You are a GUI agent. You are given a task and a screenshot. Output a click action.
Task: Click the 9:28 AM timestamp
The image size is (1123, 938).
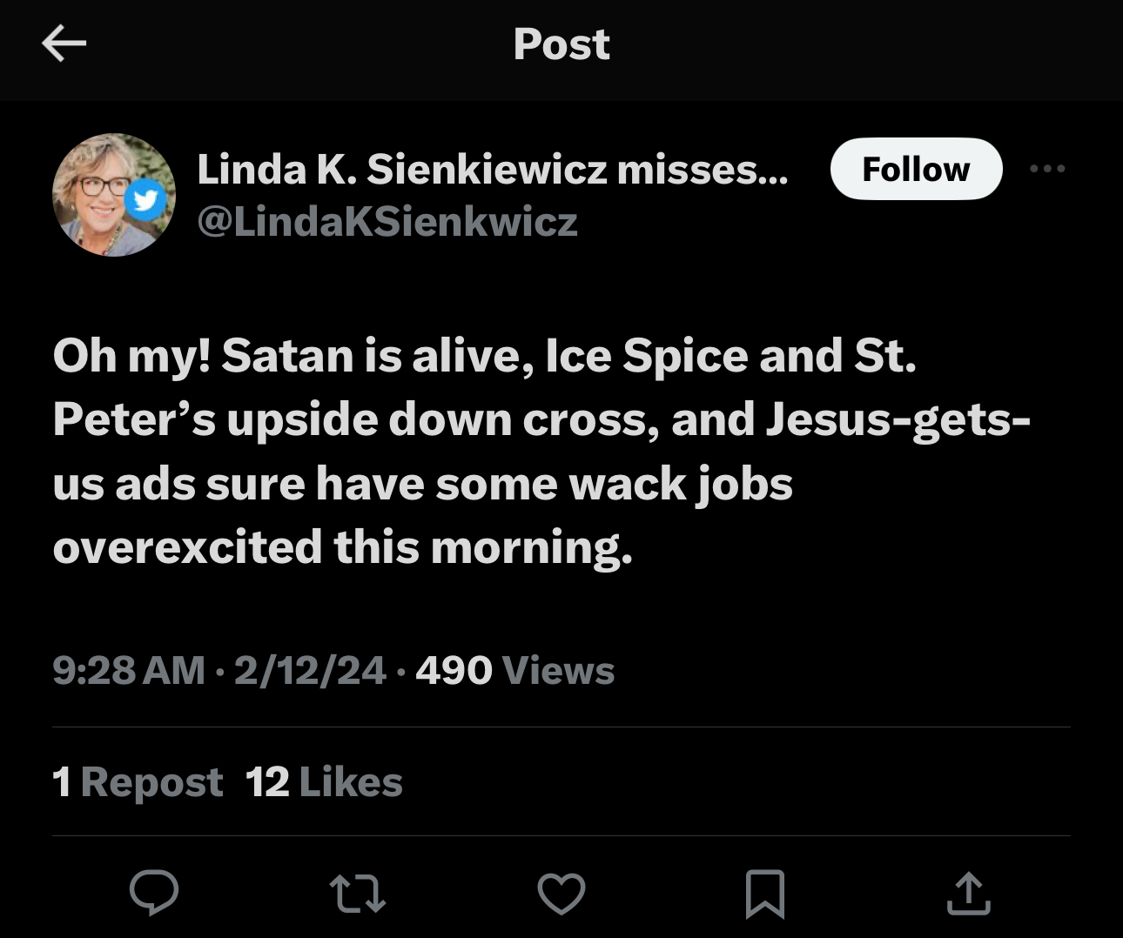tap(129, 670)
